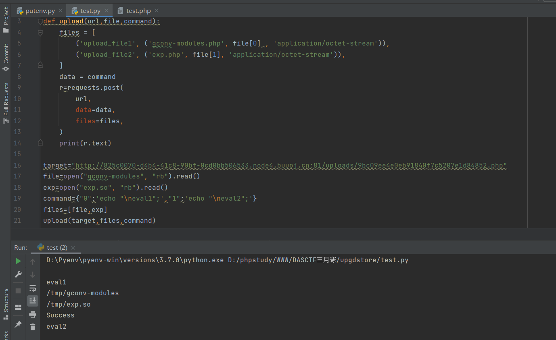
Task: Click the console path link D:/phpstudy/WWW/DASCTF三月赛/upgdstore/test.py
Action: click(318, 260)
